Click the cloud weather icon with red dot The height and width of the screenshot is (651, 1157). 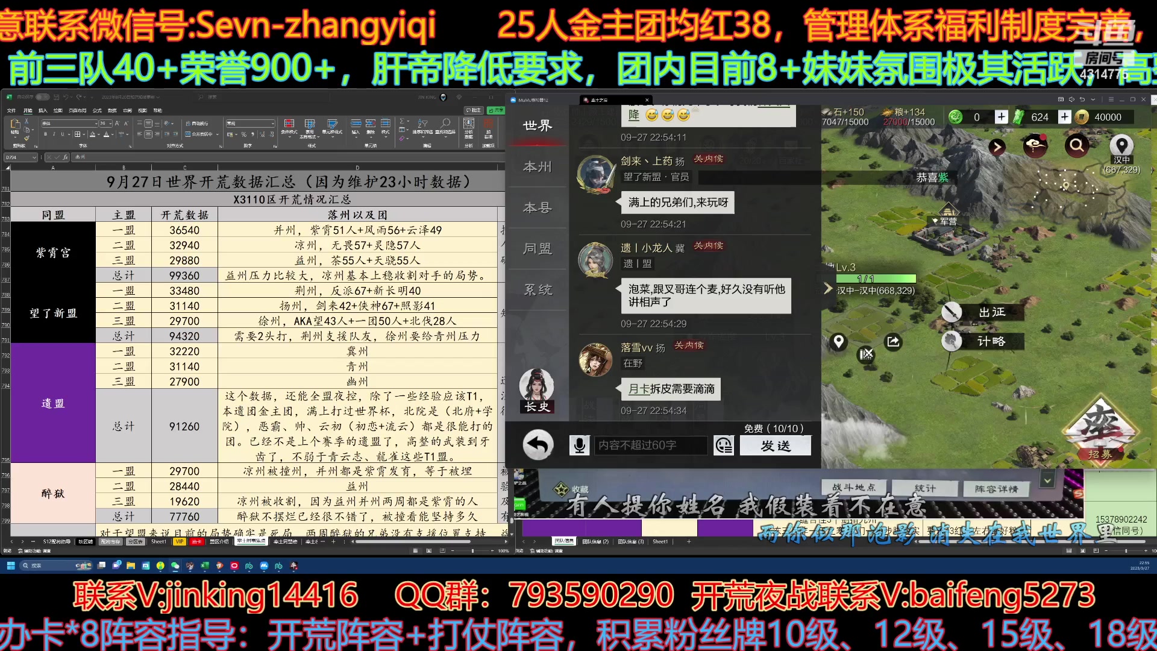click(x=1035, y=145)
